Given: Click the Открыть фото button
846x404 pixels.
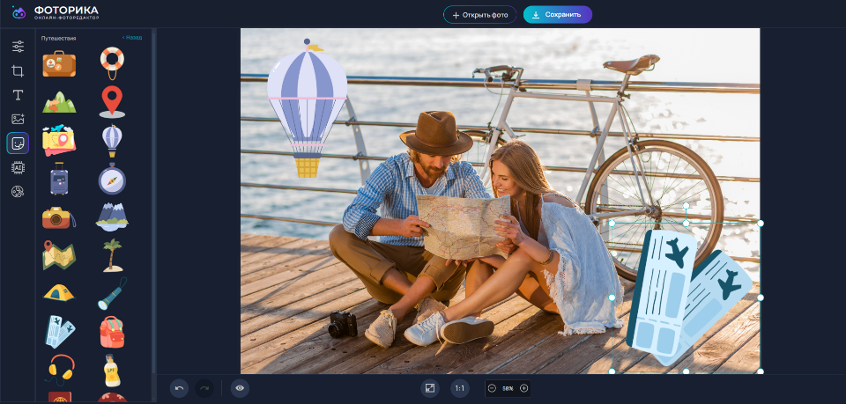Looking at the screenshot, I should pyautogui.click(x=479, y=15).
